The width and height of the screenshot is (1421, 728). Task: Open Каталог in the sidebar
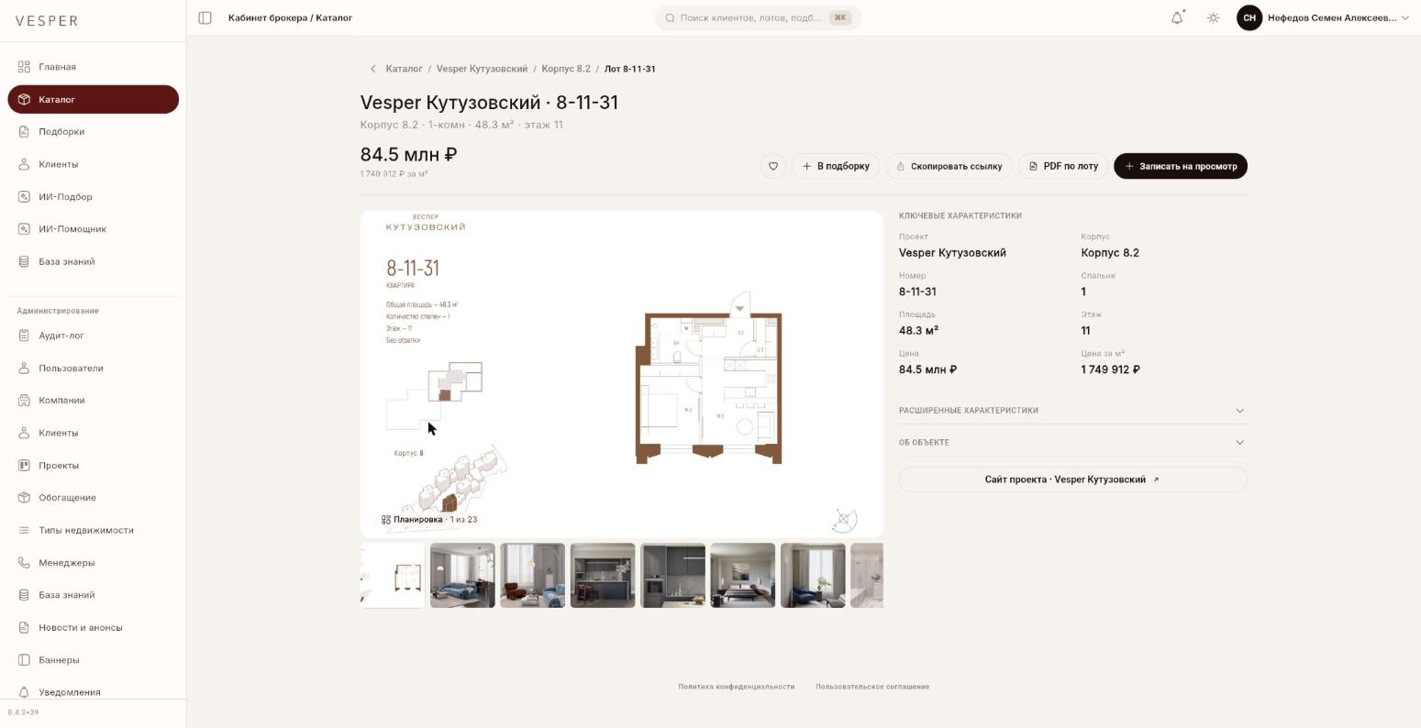coord(93,99)
